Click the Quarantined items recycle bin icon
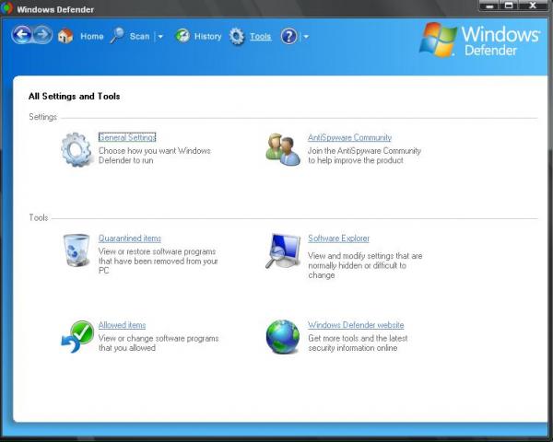 point(76,250)
